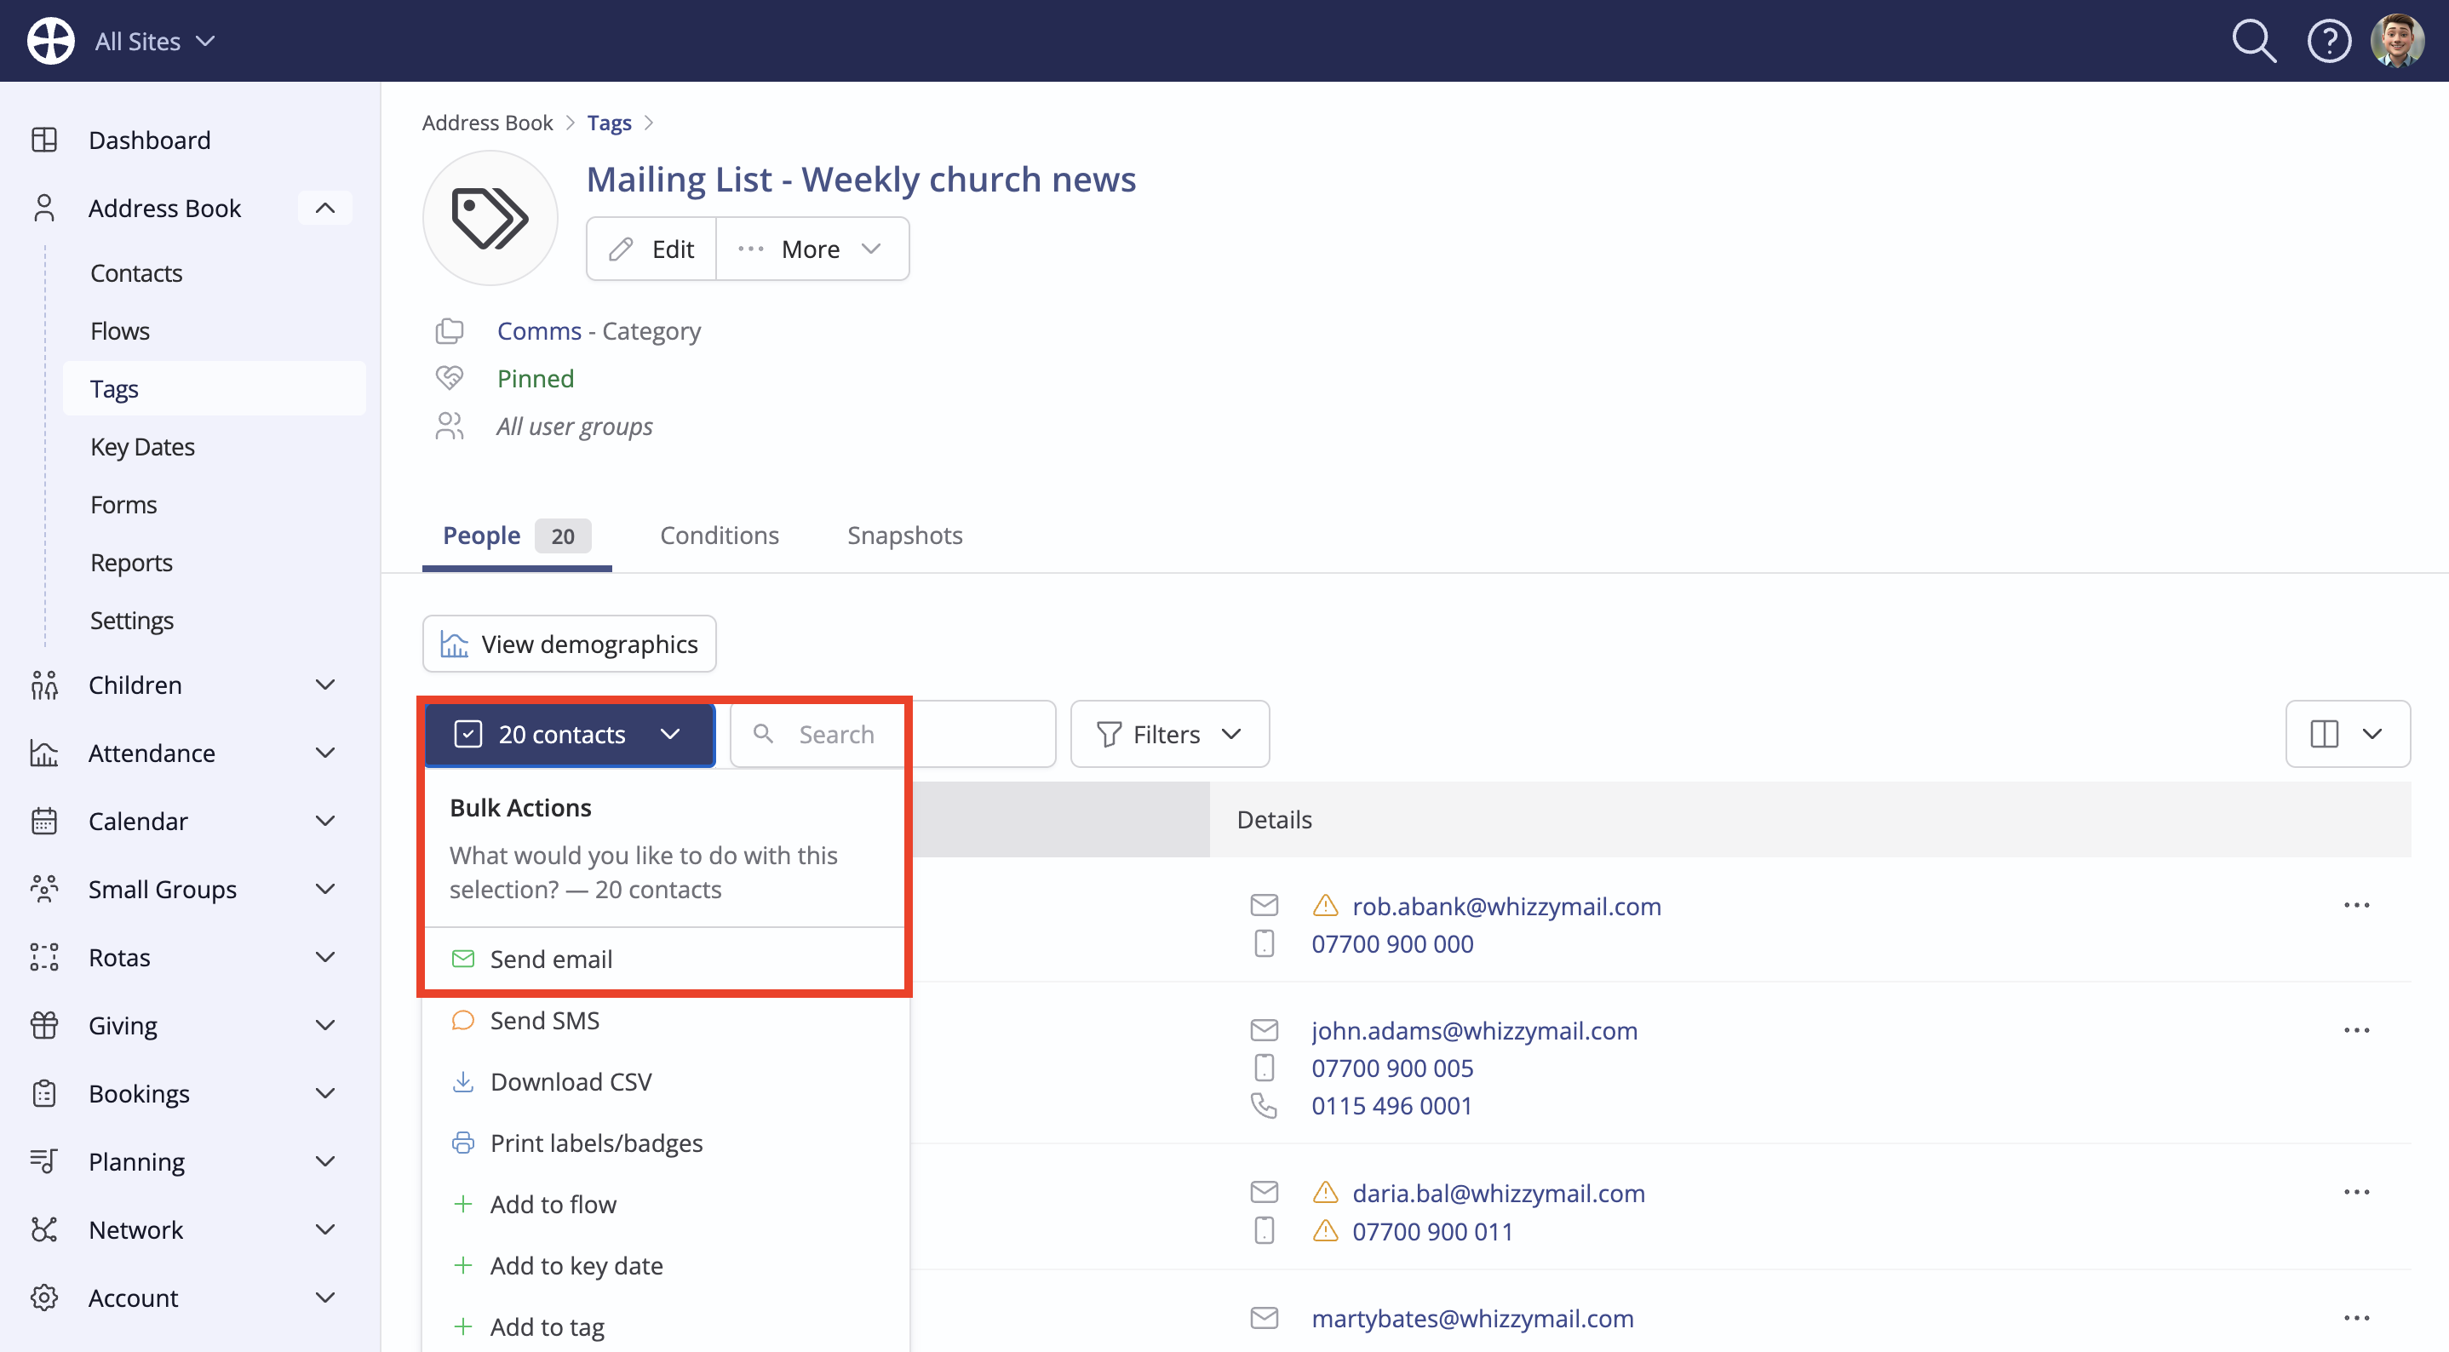Open Contacts in the sidebar
This screenshot has width=2449, height=1352.
136,273
